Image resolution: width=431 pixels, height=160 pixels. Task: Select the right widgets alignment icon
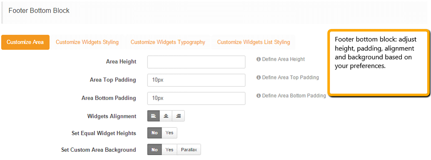178,116
